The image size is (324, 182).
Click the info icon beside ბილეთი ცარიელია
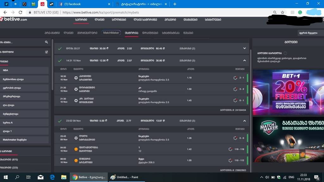[285, 53]
